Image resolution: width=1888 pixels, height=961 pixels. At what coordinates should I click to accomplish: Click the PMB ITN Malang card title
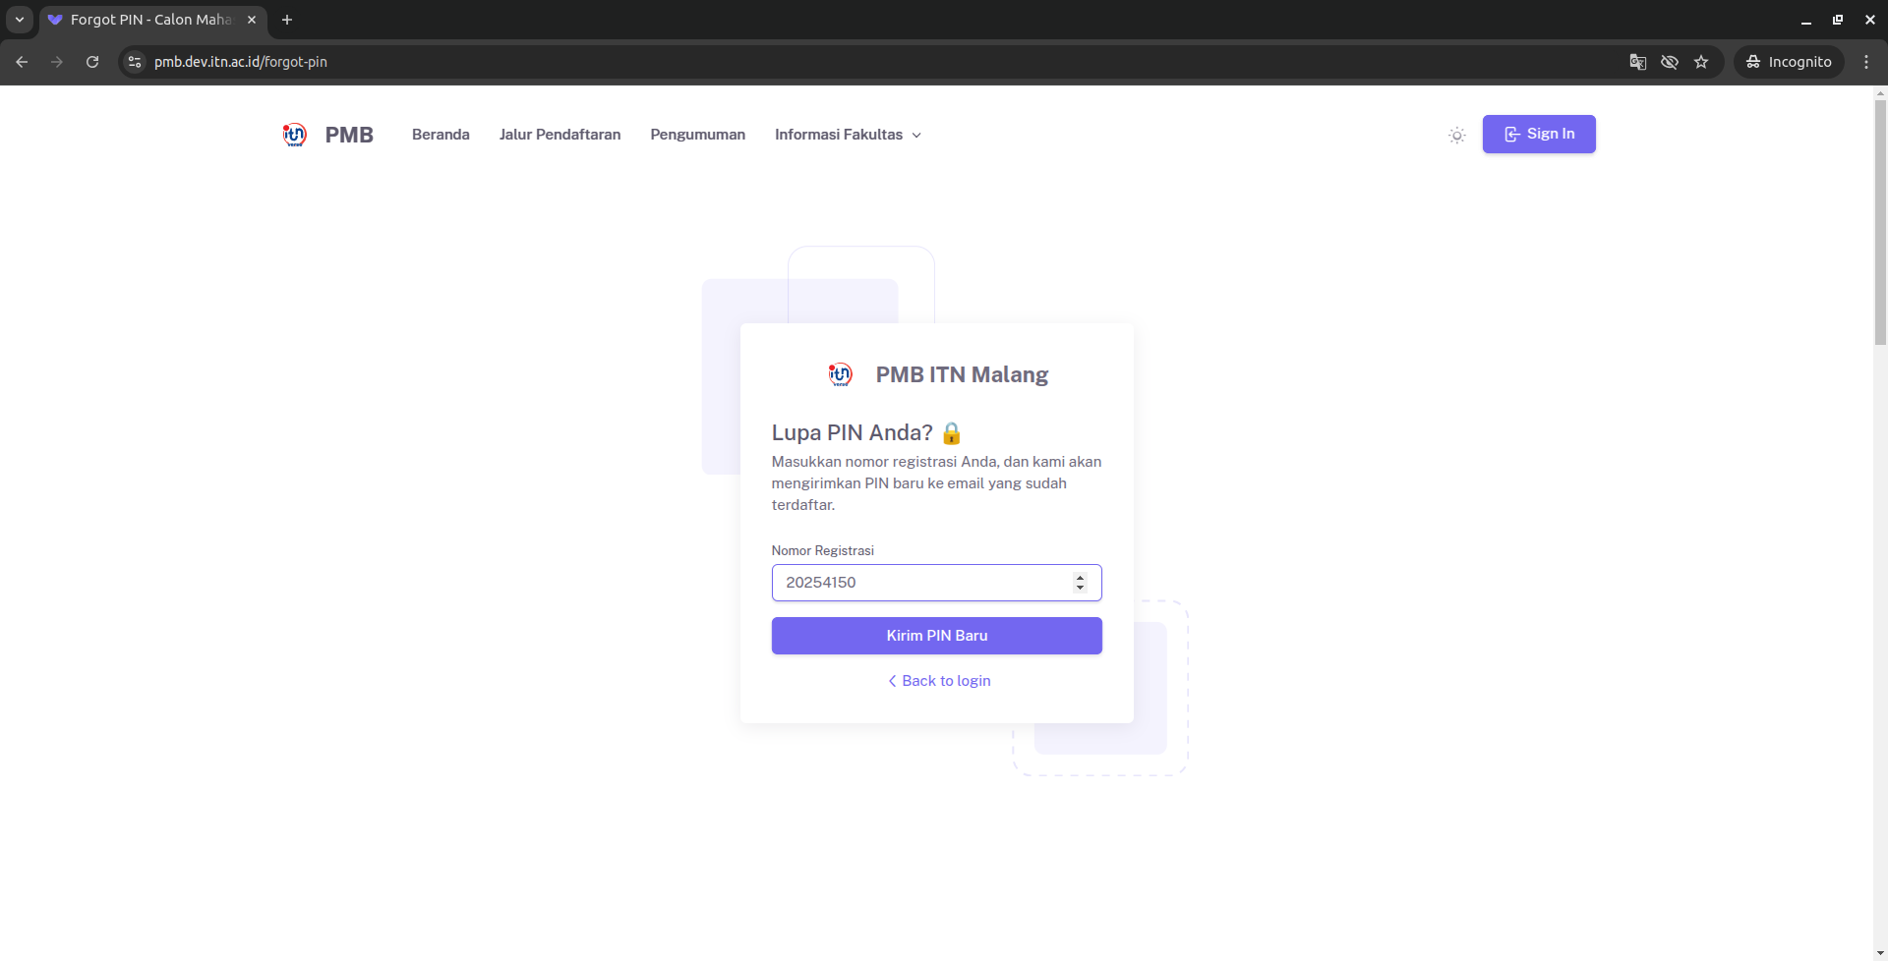(962, 374)
